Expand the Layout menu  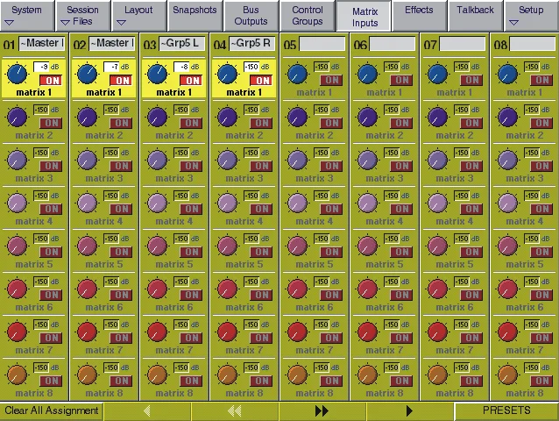(x=138, y=16)
